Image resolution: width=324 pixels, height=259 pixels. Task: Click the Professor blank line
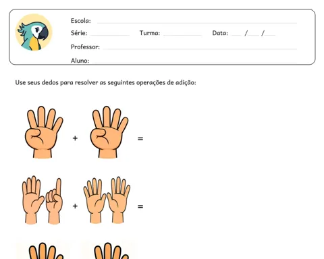click(200, 49)
